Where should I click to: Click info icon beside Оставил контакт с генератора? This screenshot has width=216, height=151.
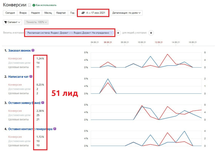pyautogui.click(x=55, y=129)
